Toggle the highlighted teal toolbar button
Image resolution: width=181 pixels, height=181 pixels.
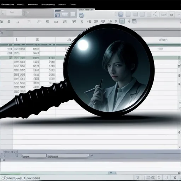(122, 21)
